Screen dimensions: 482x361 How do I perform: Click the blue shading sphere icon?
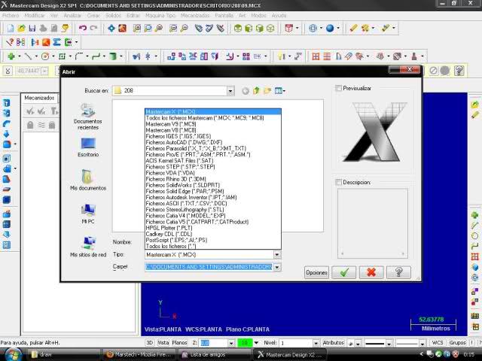pyautogui.click(x=330, y=29)
